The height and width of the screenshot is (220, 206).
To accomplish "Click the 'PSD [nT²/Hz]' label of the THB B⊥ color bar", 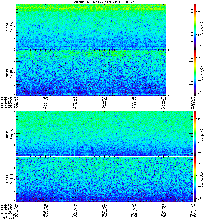I will tap(202, 27).
